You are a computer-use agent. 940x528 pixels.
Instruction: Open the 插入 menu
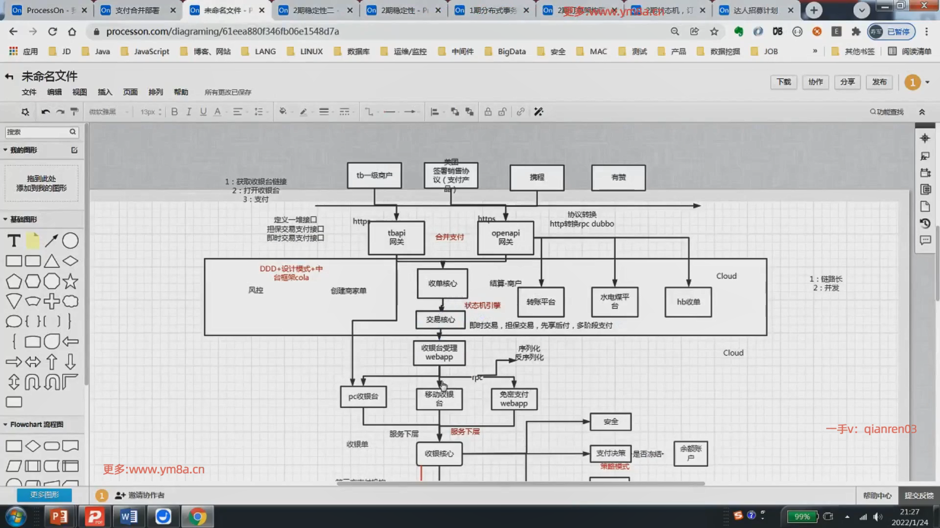105,92
